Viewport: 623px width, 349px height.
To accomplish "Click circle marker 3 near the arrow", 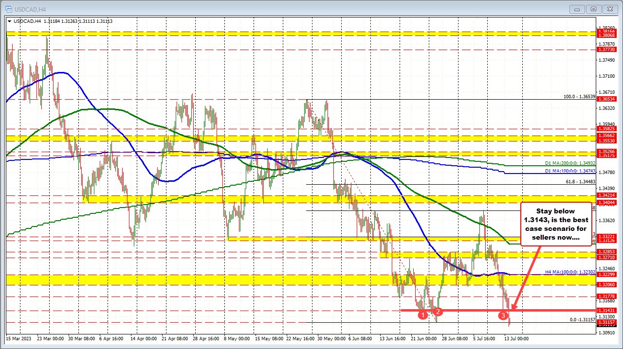I will pos(503,315).
